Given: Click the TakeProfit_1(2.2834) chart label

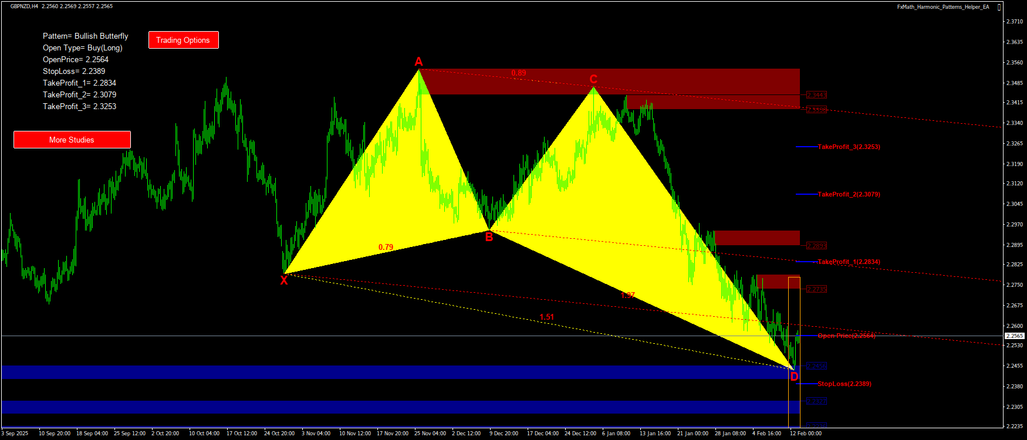Looking at the screenshot, I should pyautogui.click(x=849, y=262).
